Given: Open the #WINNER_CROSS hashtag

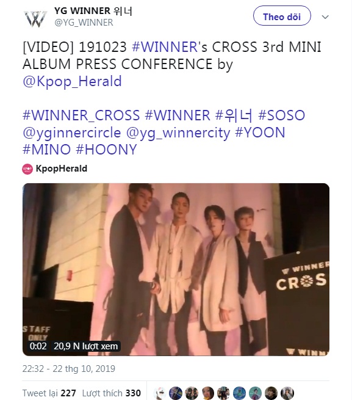Looking at the screenshot, I should pyautogui.click(x=81, y=115).
